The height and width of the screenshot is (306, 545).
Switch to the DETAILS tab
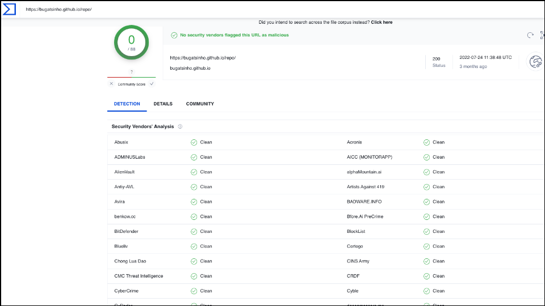point(163,104)
